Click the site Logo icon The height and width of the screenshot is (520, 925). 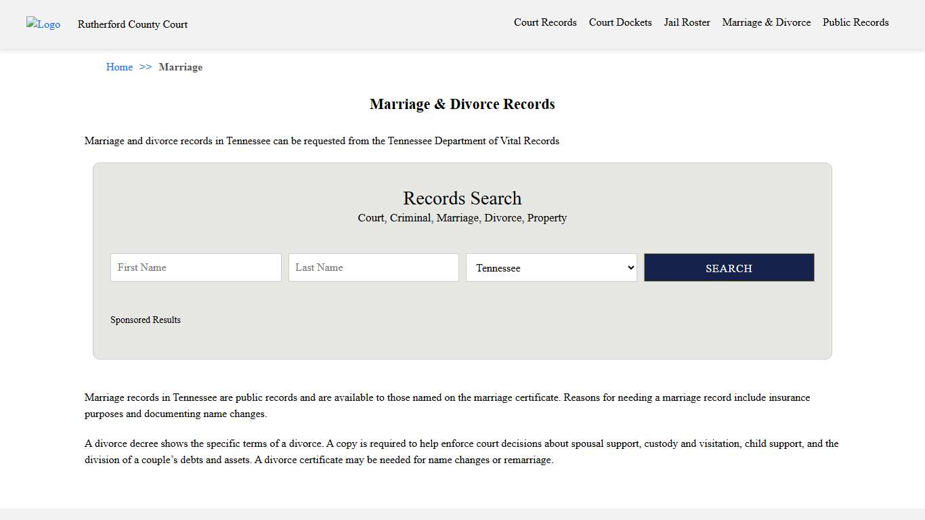pos(43,24)
